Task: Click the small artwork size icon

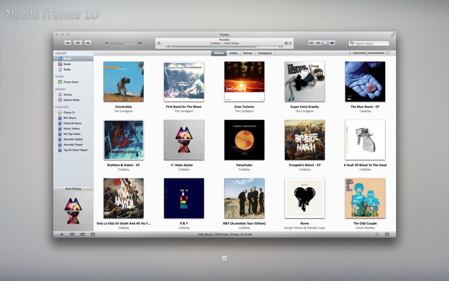Action: 350,53
